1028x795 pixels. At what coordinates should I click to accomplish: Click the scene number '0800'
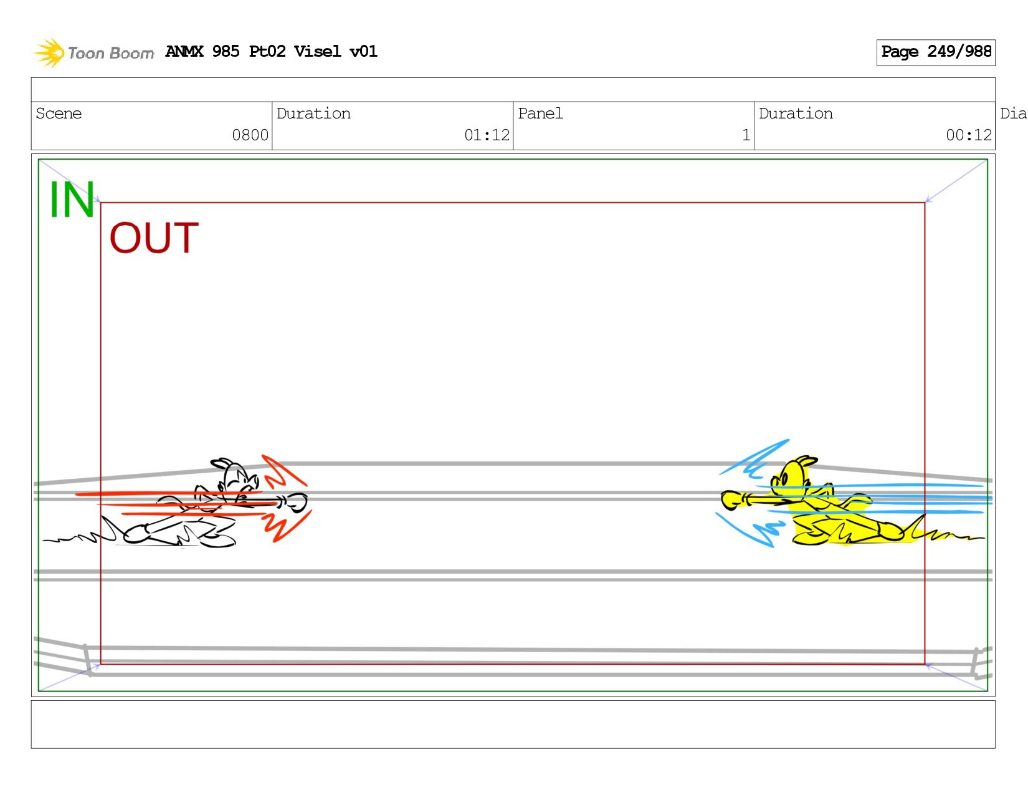pyautogui.click(x=250, y=135)
